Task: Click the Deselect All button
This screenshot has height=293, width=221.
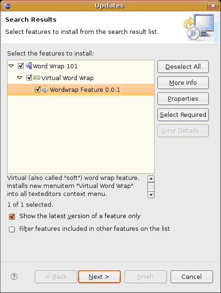Action: [x=183, y=67]
